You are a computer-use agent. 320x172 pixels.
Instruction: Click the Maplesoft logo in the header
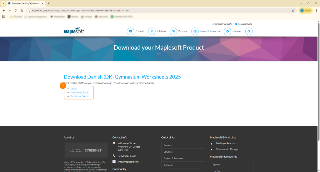pos(74,31)
